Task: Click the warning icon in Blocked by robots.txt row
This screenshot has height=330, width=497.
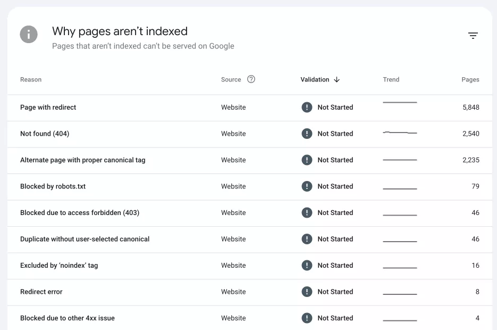Action: (307, 186)
